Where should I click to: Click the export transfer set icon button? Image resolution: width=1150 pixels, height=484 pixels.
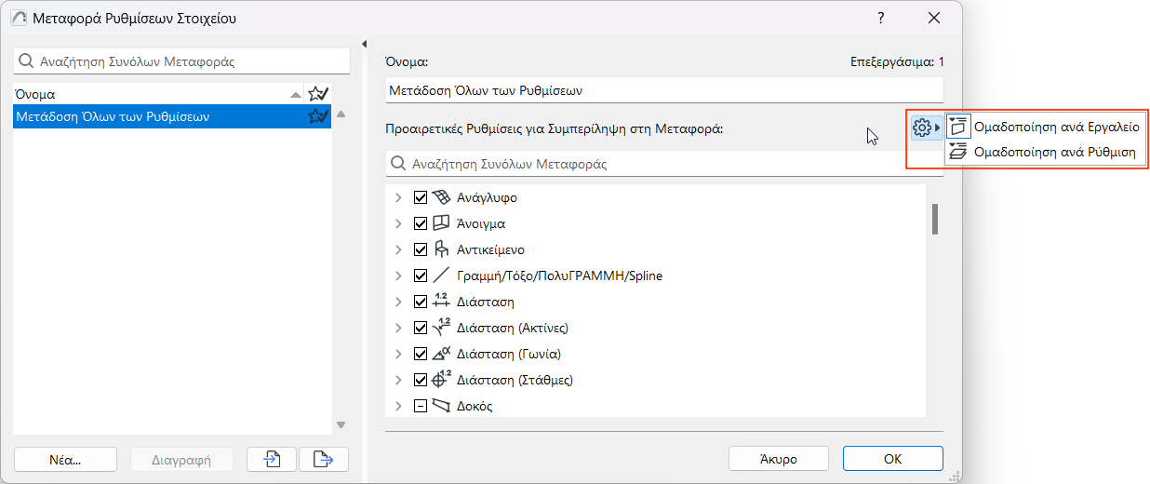(x=323, y=459)
